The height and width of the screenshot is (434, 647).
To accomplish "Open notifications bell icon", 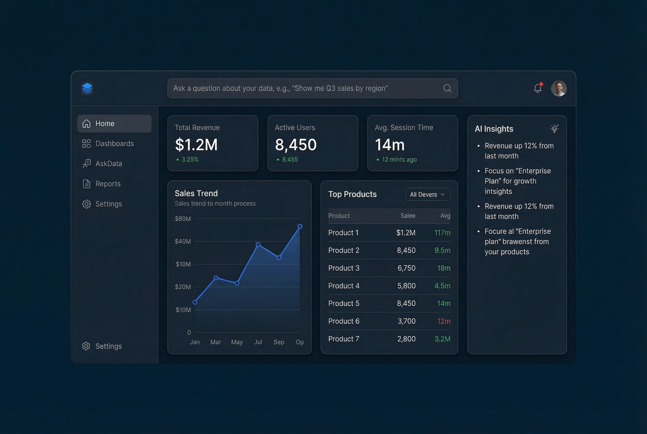I will tap(537, 88).
